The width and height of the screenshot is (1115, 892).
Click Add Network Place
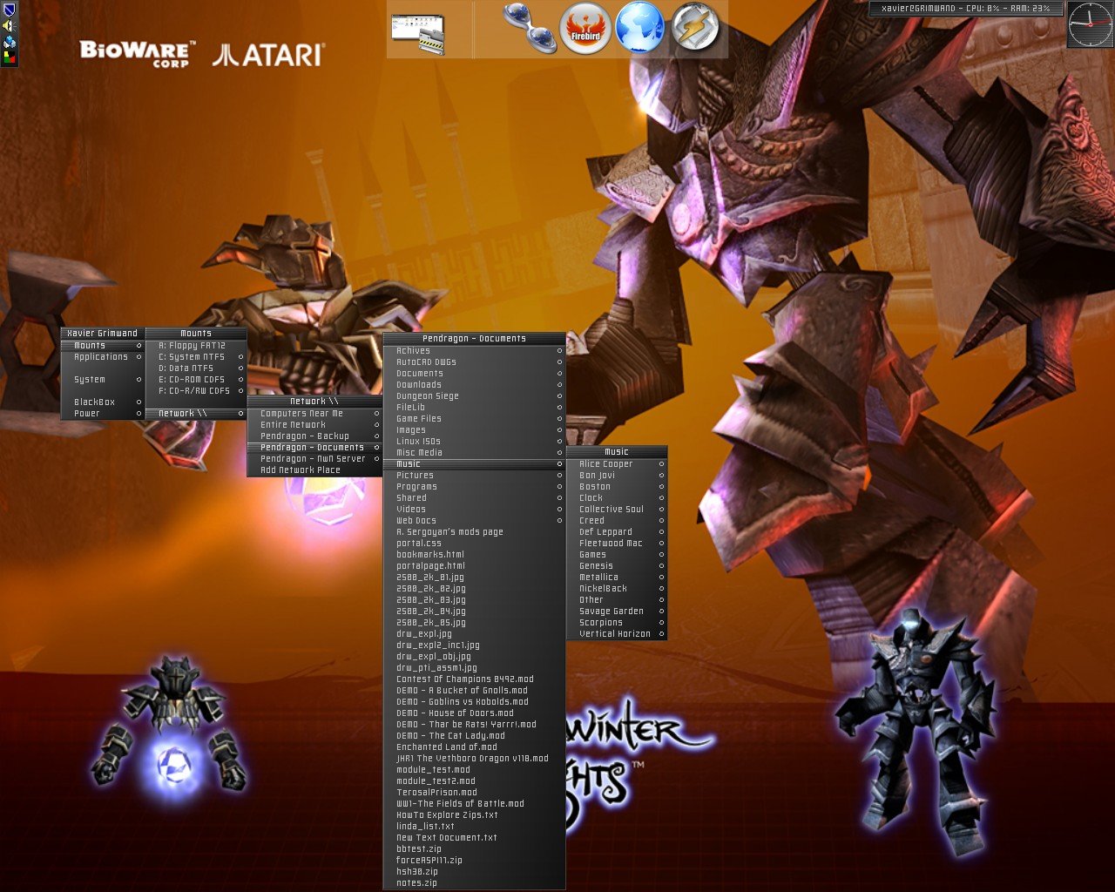point(314,470)
